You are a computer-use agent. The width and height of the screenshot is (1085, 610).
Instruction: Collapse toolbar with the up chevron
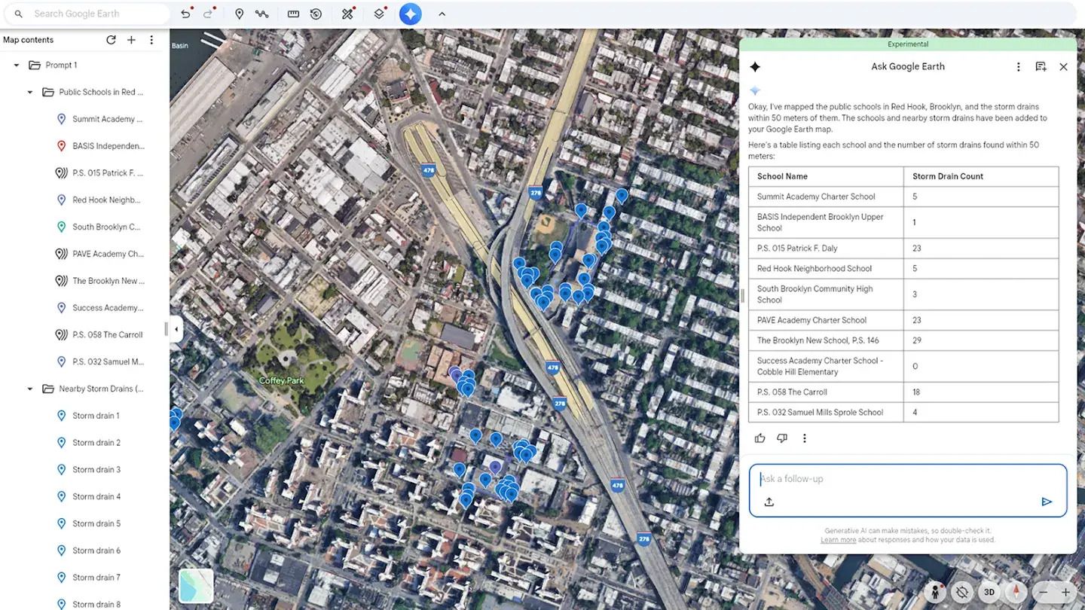(442, 14)
